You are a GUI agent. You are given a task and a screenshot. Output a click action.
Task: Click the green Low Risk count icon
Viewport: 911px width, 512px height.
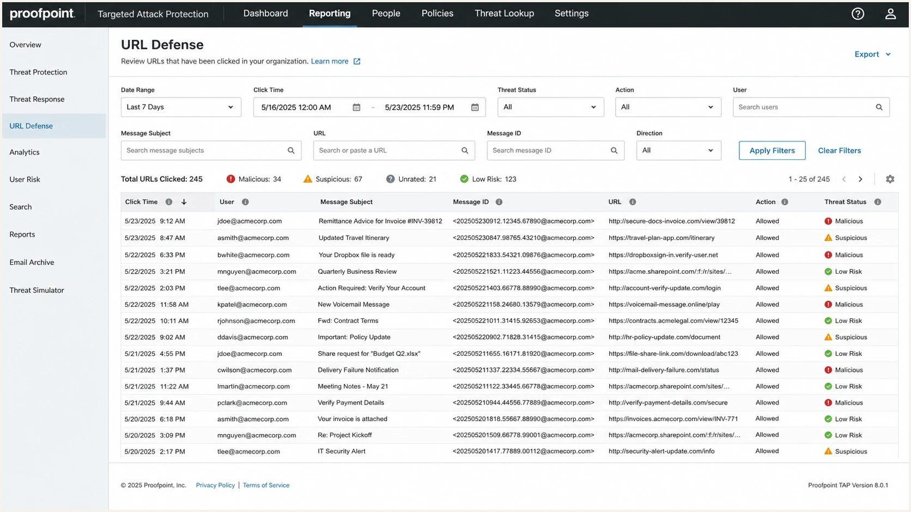(x=464, y=179)
